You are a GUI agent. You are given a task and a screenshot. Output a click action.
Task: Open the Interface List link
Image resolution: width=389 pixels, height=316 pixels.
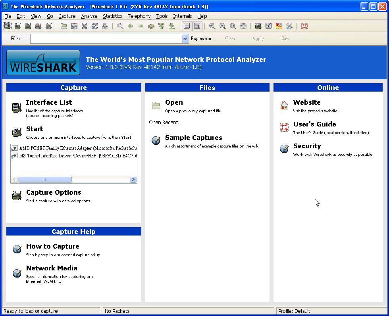pos(49,102)
